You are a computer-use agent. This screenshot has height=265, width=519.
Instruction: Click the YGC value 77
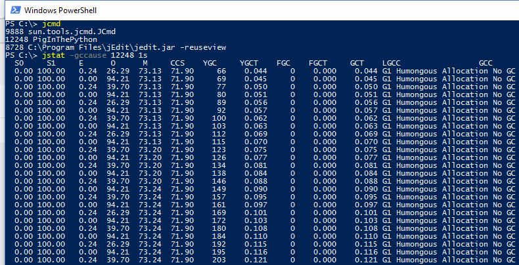click(x=221, y=87)
